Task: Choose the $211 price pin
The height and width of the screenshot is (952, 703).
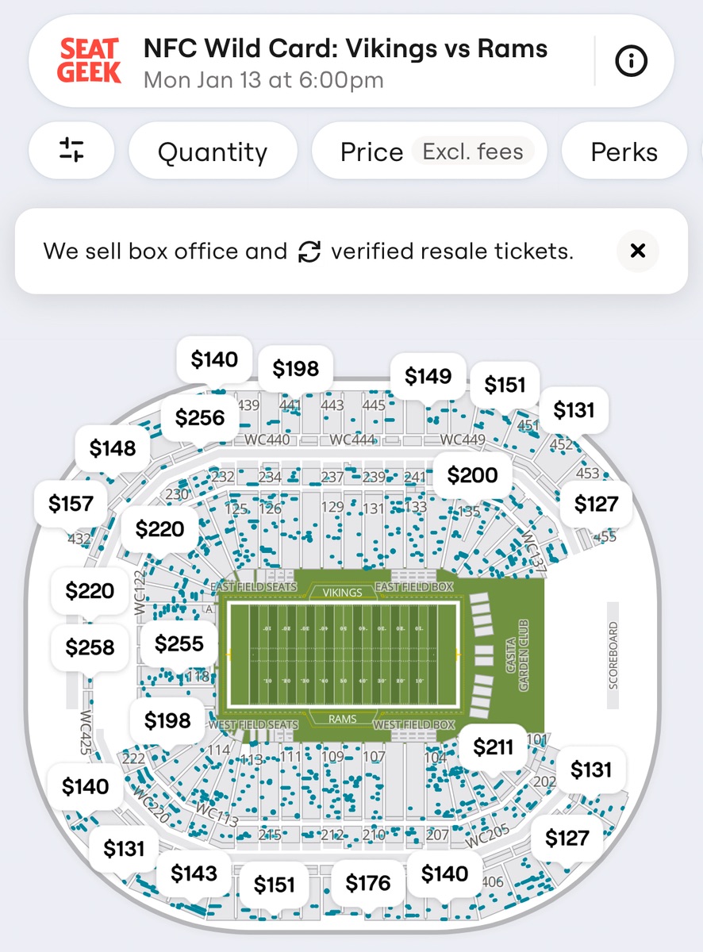Action: (493, 747)
